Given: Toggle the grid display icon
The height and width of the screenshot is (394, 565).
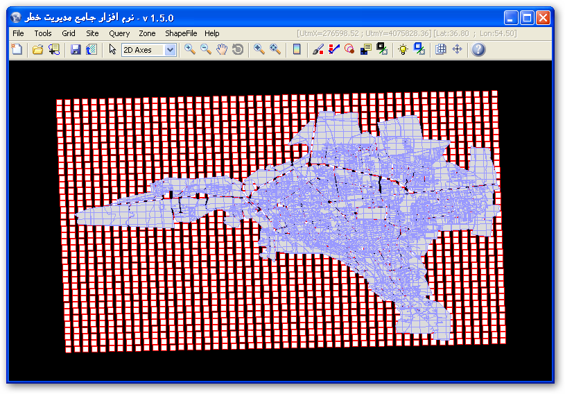Looking at the screenshot, I should coord(440,49).
